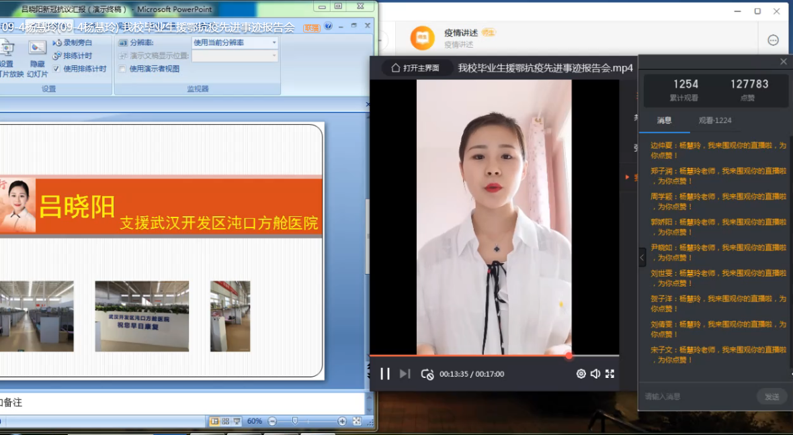Click 郑子润's chat message
Viewport: 793px width, 435px height.
[x=718, y=176]
